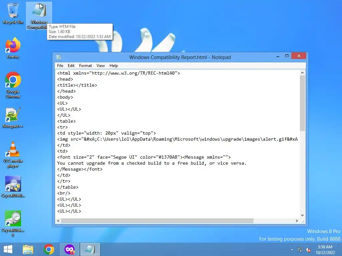Viewport: 342px width, 256px height.
Task: Click the horizontal scrollbar thumb
Action: pyautogui.click(x=157, y=221)
